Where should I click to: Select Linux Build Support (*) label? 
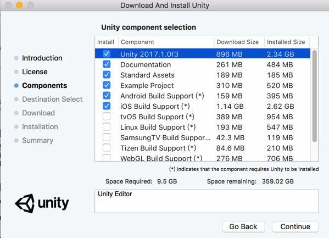point(158,128)
